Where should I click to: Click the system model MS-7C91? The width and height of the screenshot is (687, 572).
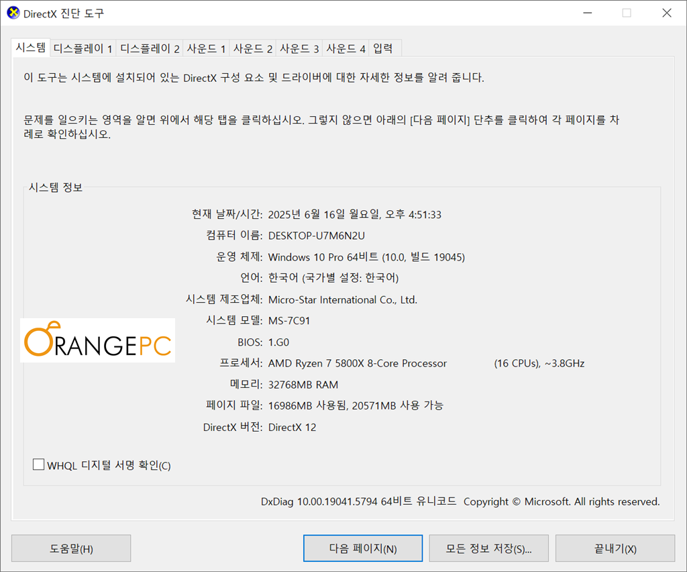coord(289,321)
